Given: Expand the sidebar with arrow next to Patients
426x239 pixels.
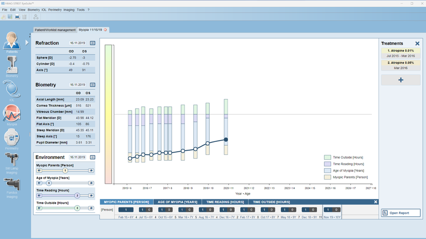Looking at the screenshot, I should point(27,42).
